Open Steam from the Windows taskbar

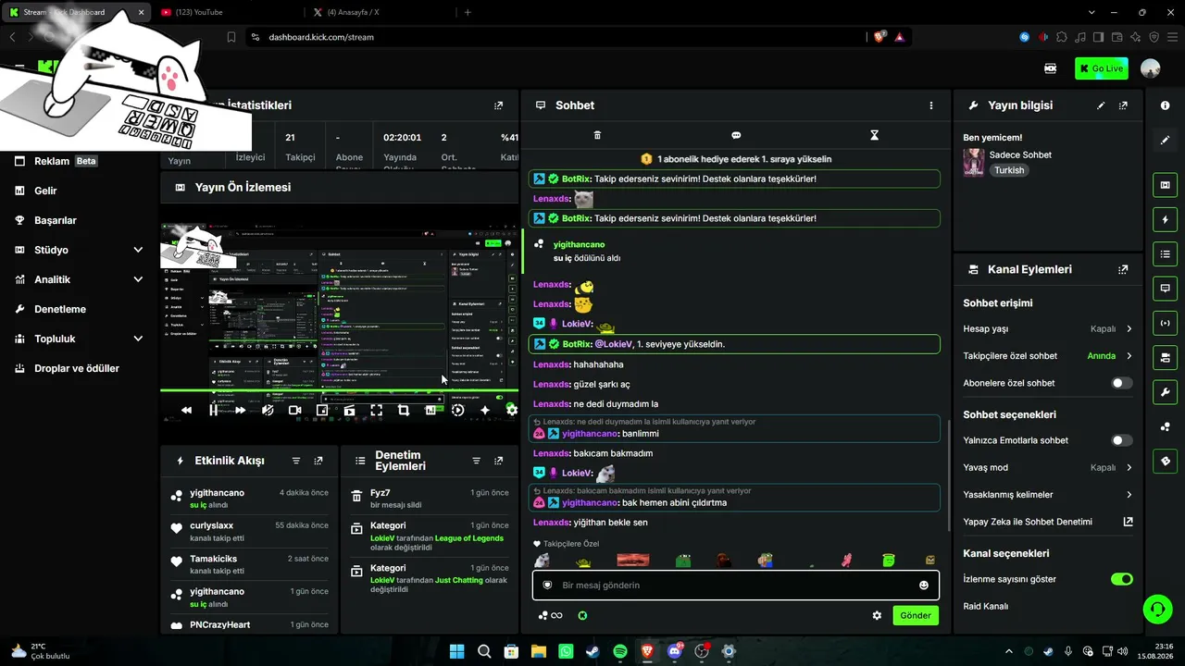[x=592, y=651]
